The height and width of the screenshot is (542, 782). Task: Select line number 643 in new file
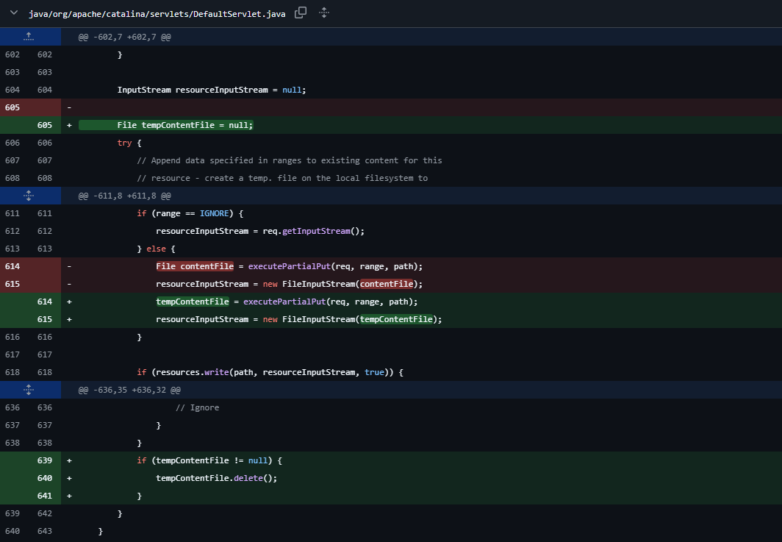tap(45, 531)
